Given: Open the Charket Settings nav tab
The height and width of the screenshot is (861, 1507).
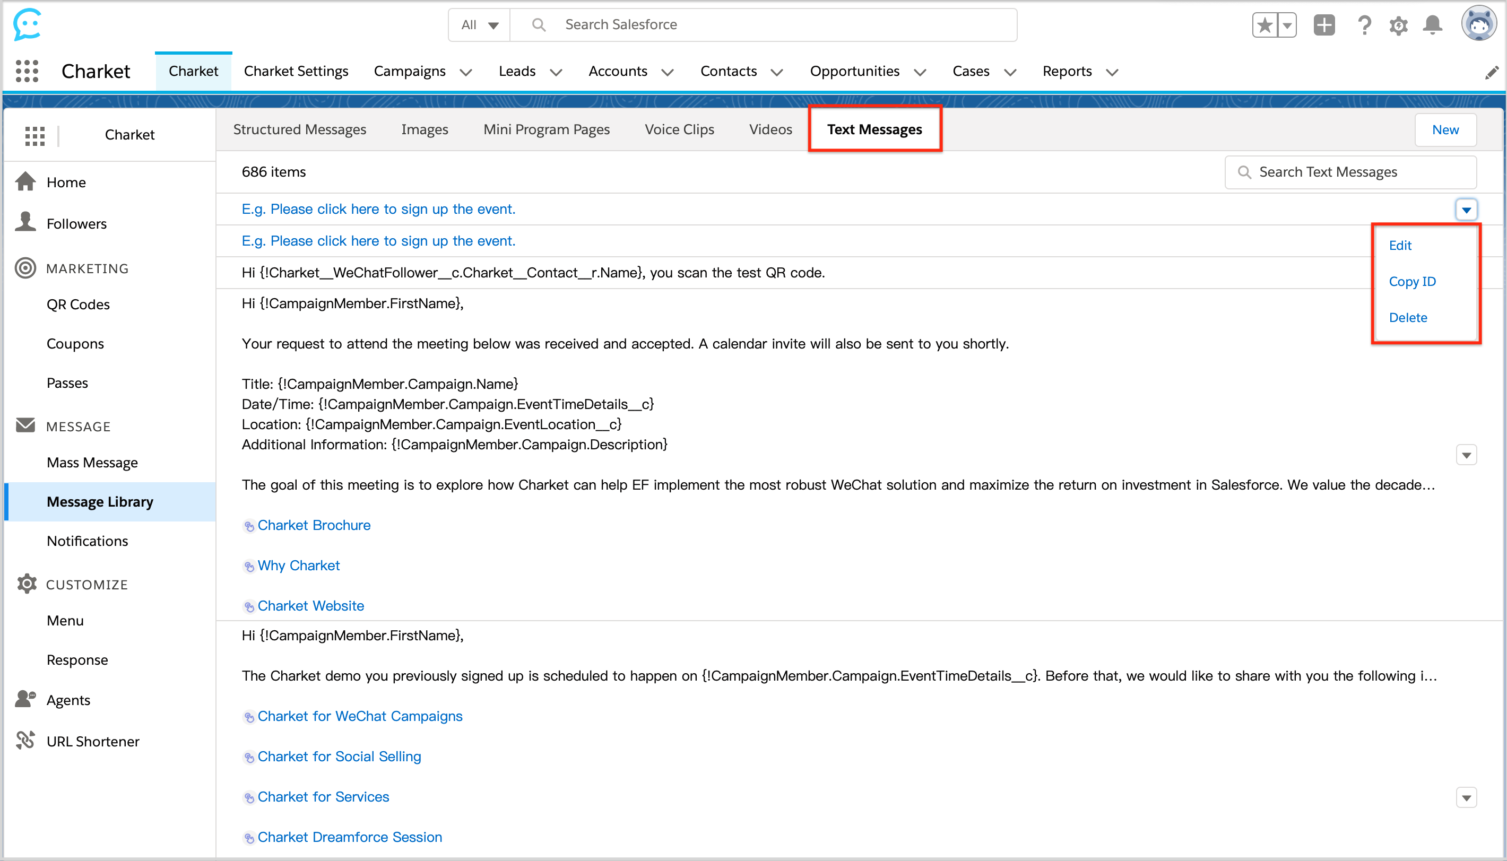Looking at the screenshot, I should coord(296,72).
